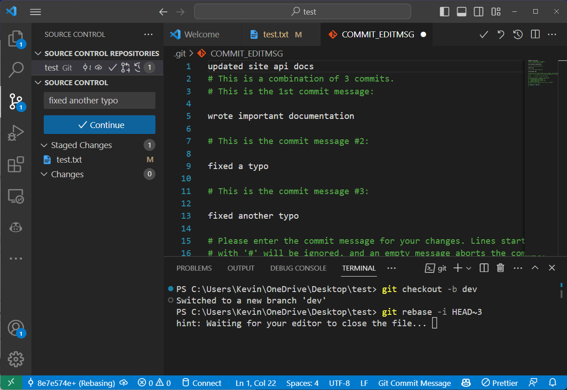Toggle the primary side bar layout button
The width and height of the screenshot is (567, 390).
tap(444, 12)
